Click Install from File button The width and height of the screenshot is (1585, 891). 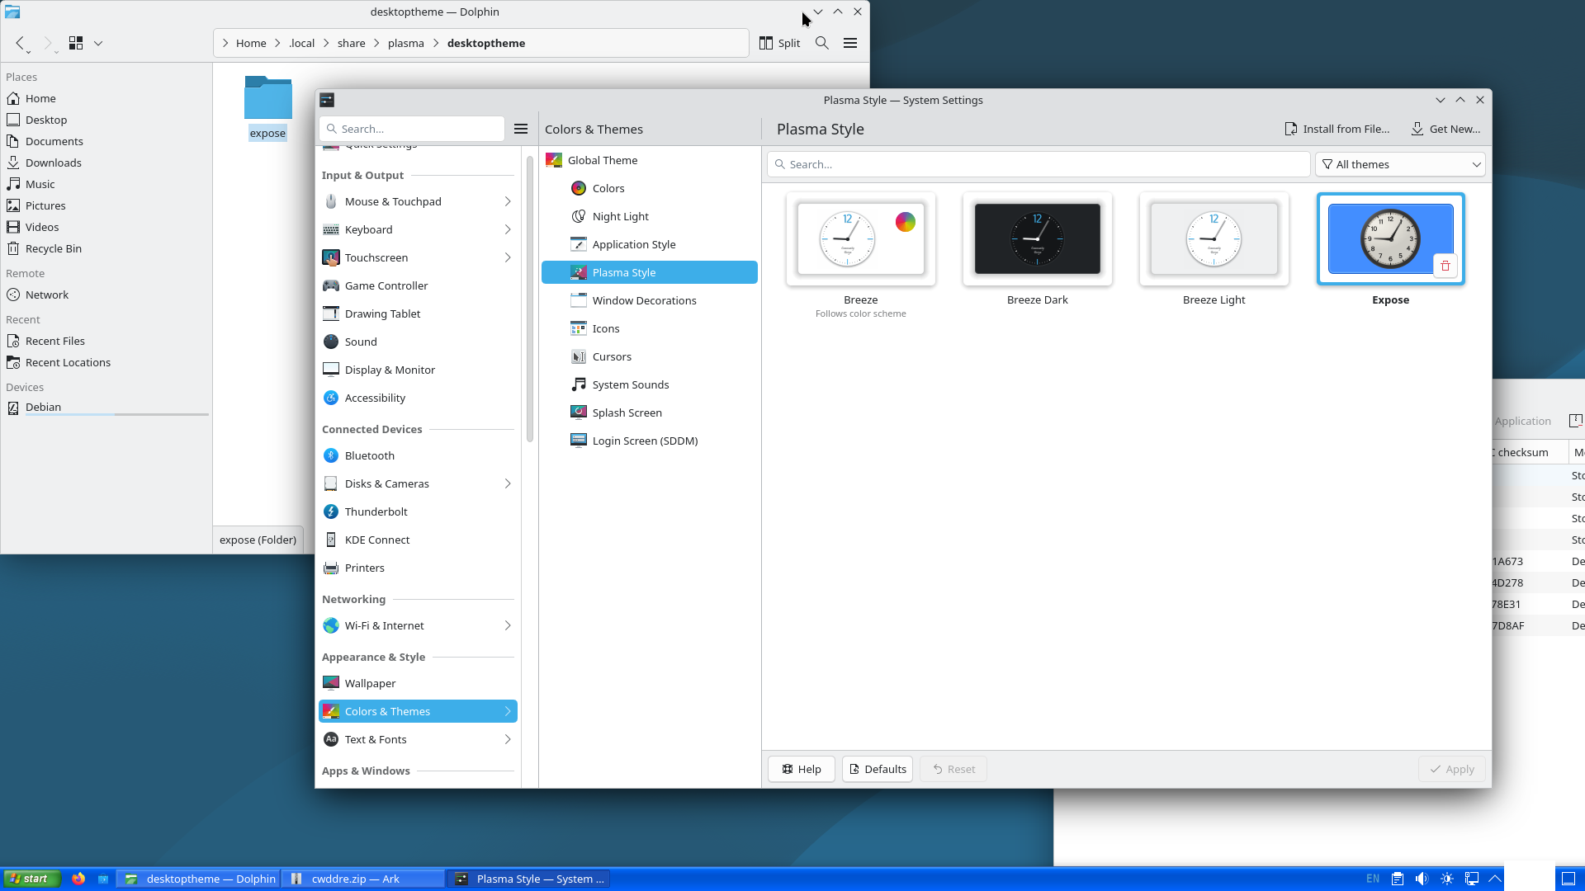pos(1337,129)
